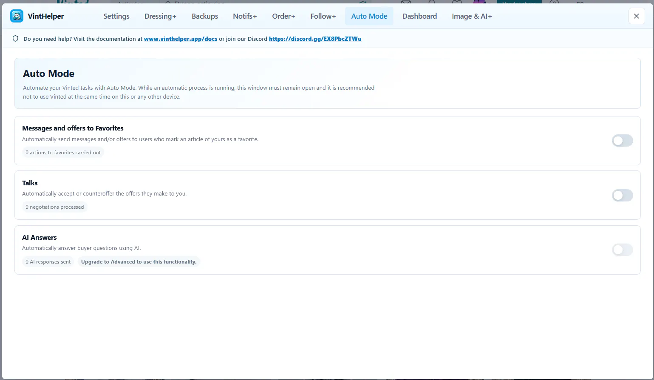Click the "Automatically send messages and/or offers" description

click(140, 139)
